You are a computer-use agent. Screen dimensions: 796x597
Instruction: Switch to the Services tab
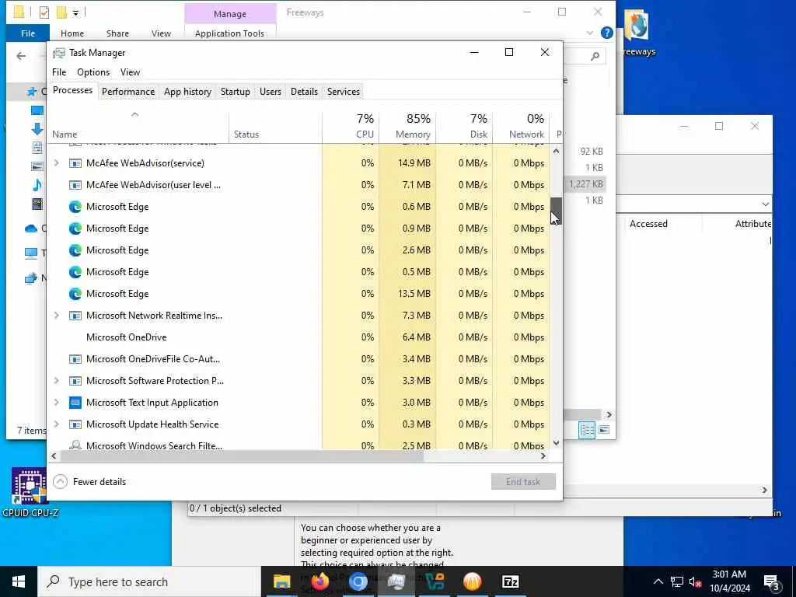point(343,92)
